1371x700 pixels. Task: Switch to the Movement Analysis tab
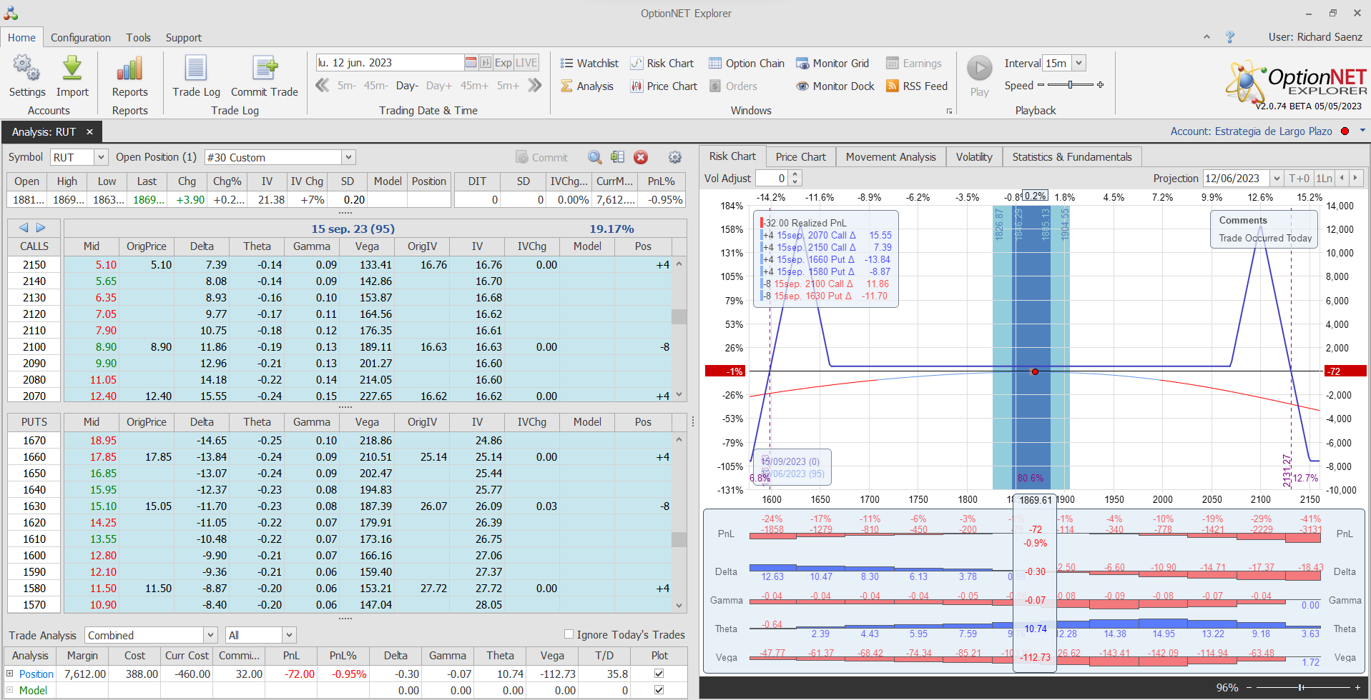[x=890, y=157]
